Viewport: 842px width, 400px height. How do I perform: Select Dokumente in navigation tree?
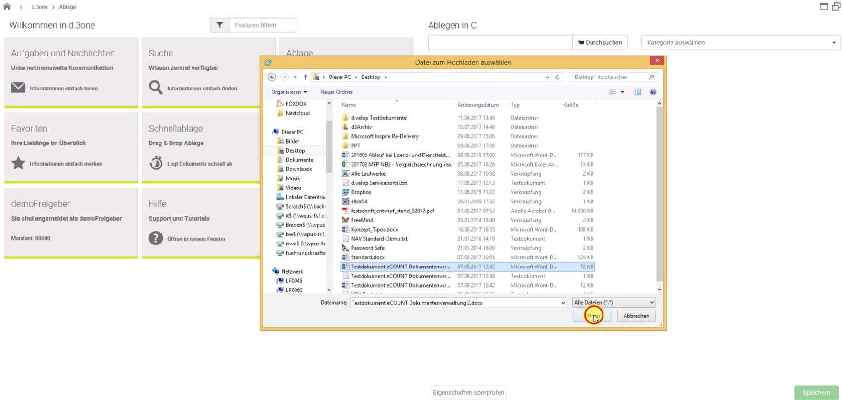299,160
